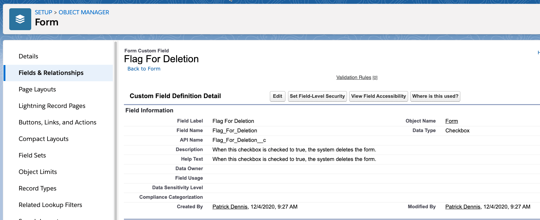This screenshot has height=220, width=540.
Task: View Object Limits section
Action: [38, 172]
